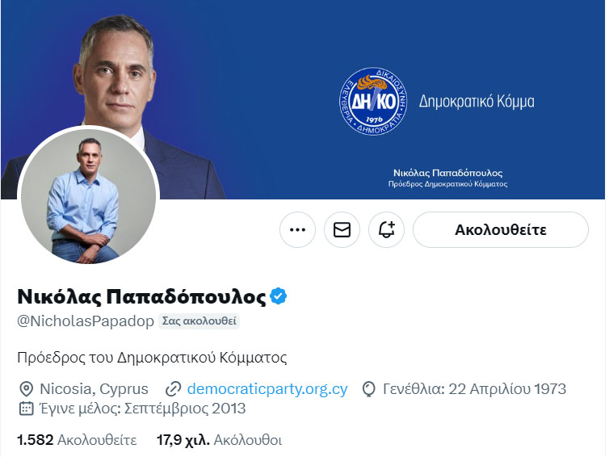Viewport: 609px width, 457px height.
Task: Click the @NicholasPapadop username handle
Action: pos(86,321)
